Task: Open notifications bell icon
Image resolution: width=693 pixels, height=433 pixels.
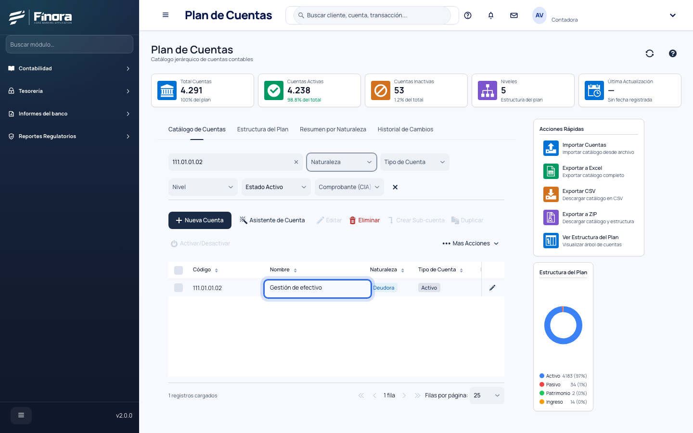Action: [491, 15]
